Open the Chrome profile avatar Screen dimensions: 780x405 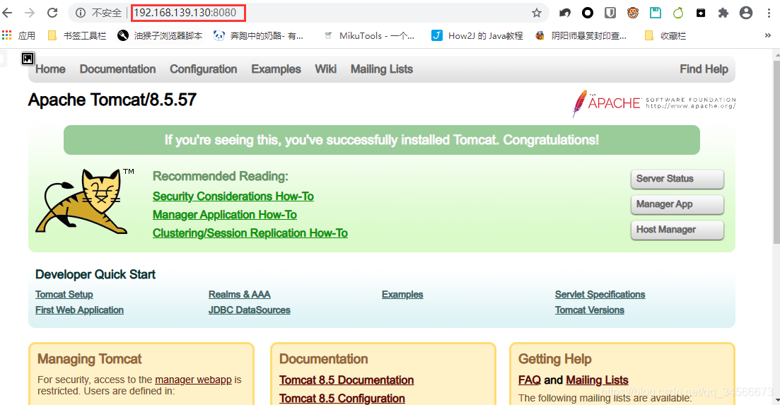tap(745, 13)
